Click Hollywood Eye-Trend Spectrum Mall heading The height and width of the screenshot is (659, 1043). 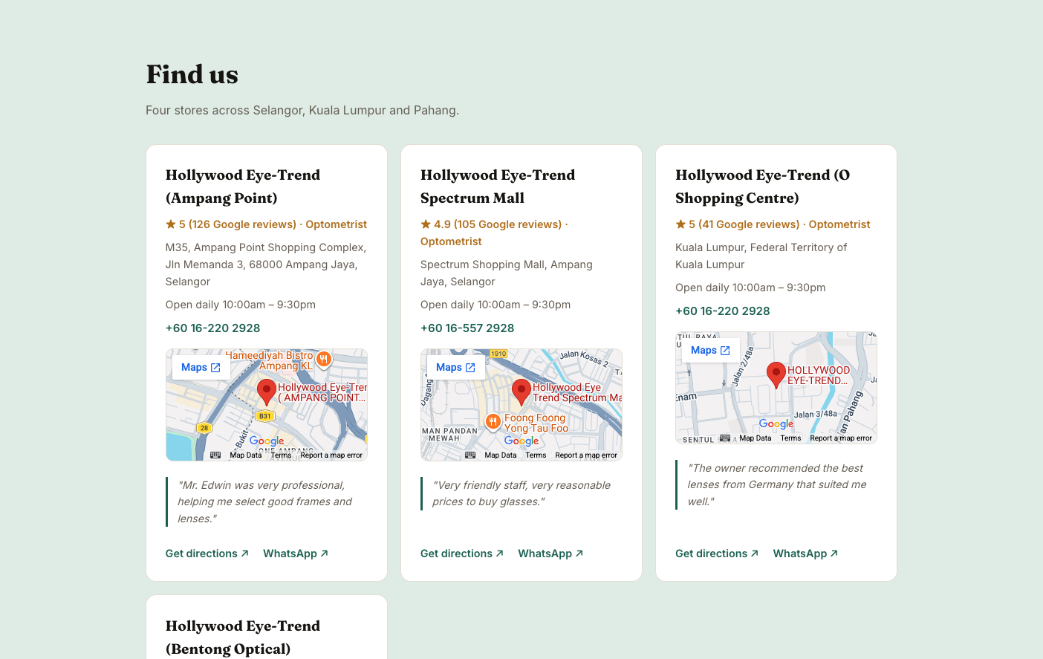pyautogui.click(x=498, y=186)
